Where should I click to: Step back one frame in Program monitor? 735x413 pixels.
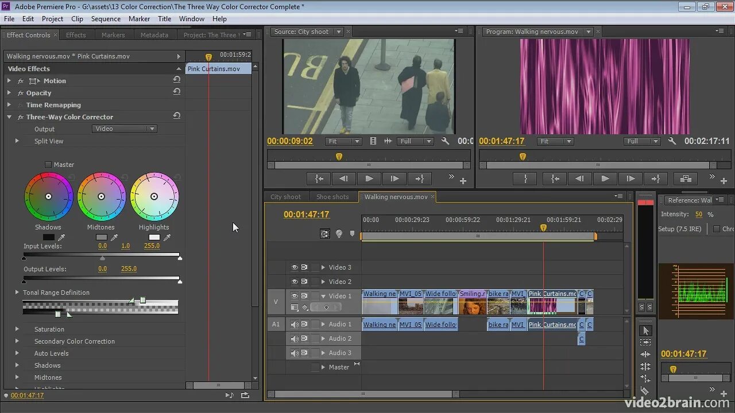click(579, 178)
